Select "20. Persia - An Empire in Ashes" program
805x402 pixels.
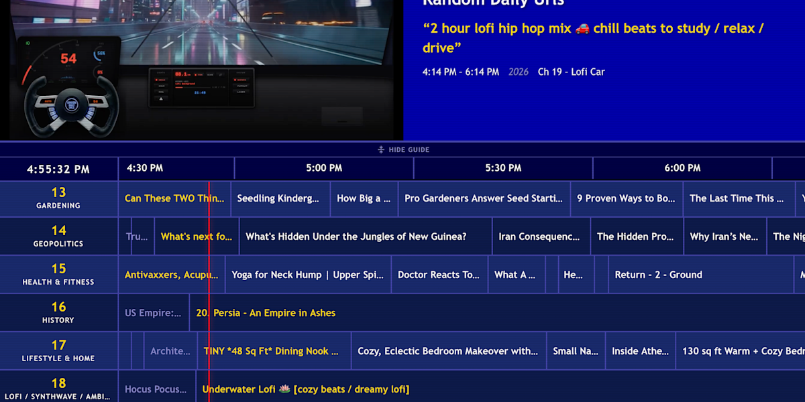pyautogui.click(x=266, y=313)
